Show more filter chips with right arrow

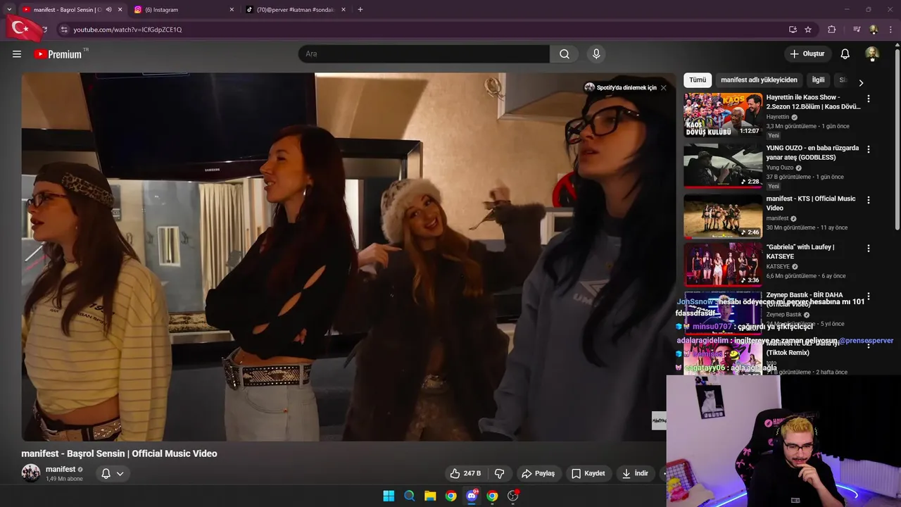860,82
